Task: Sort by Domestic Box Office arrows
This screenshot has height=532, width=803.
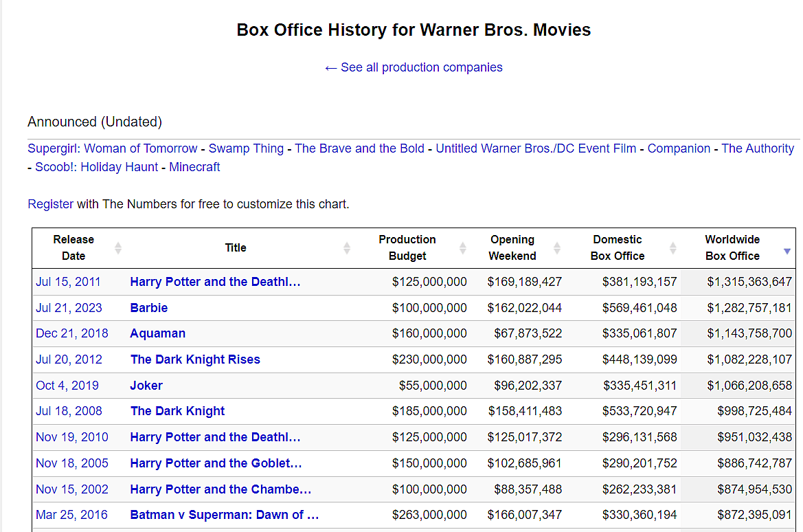Action: (673, 248)
